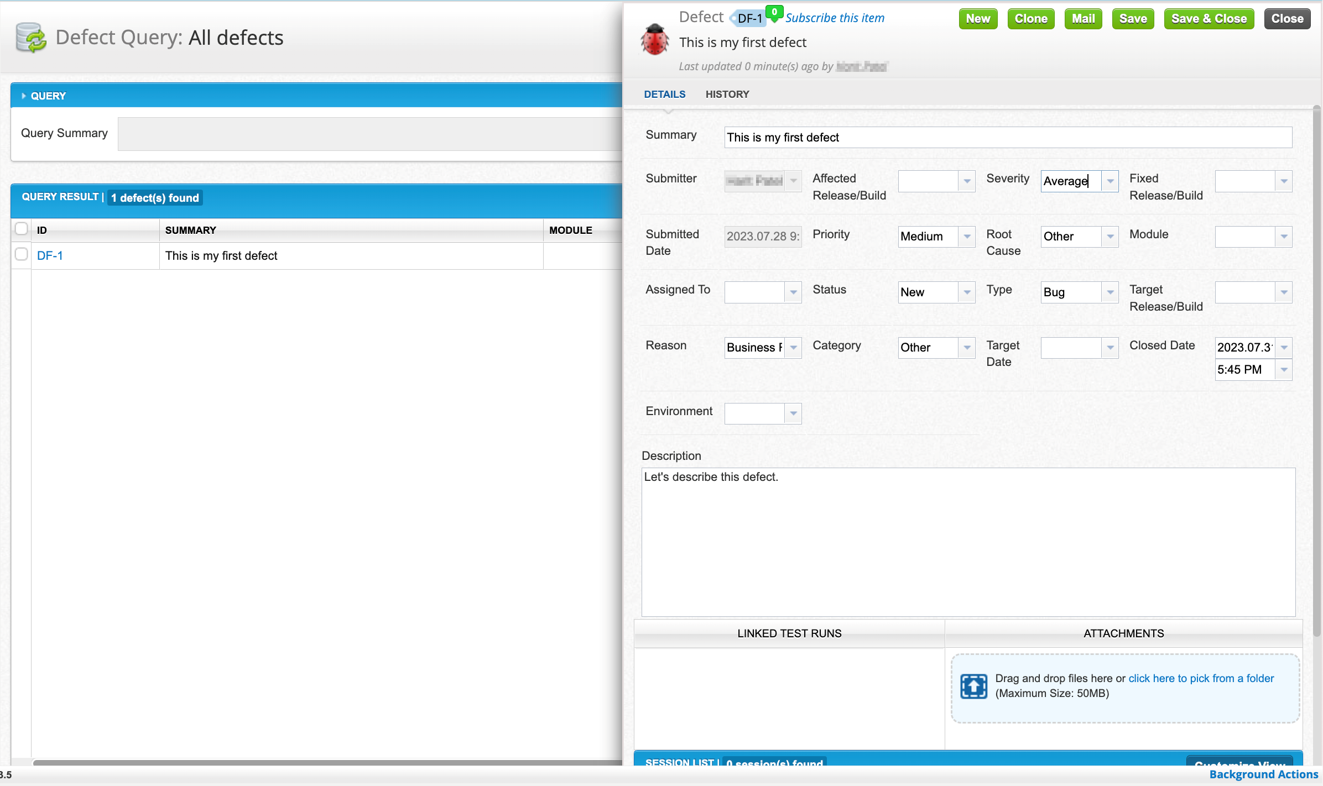Switch to the HISTORY tab
This screenshot has width=1323, height=786.
[x=727, y=95]
